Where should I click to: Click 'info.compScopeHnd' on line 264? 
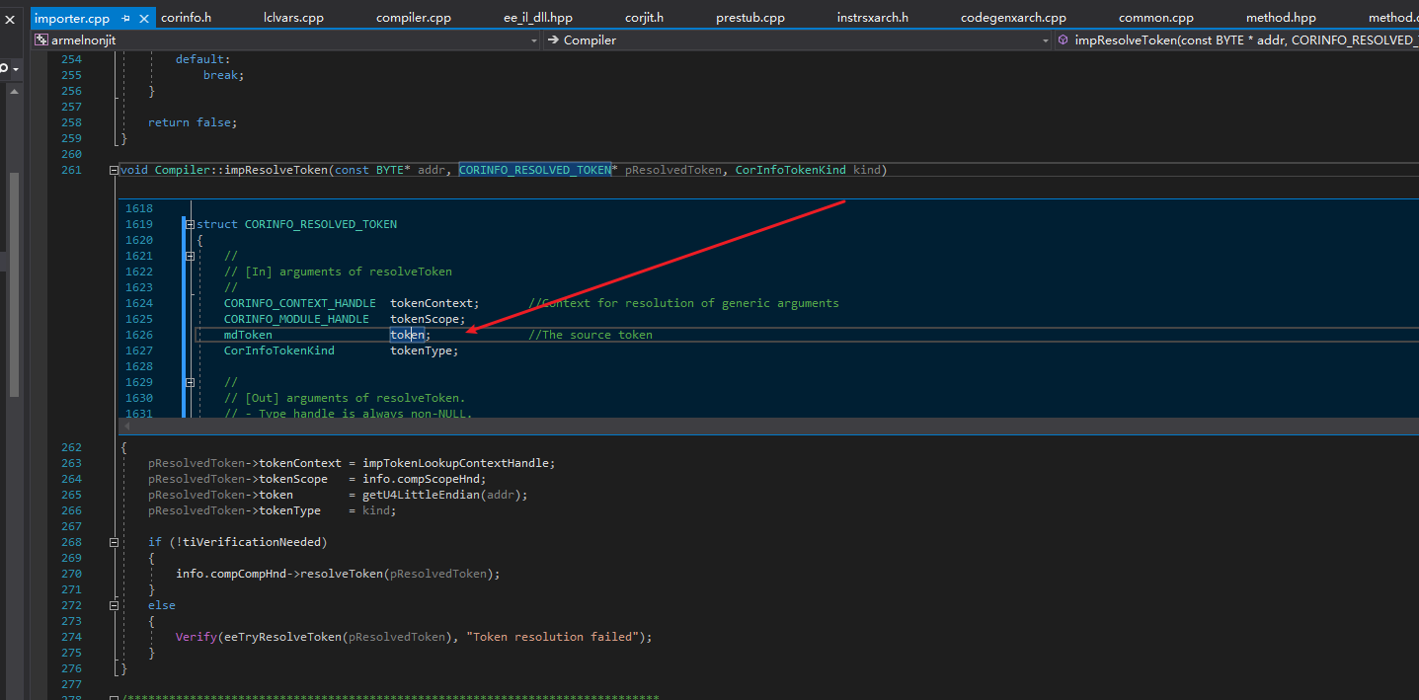pyautogui.click(x=421, y=479)
